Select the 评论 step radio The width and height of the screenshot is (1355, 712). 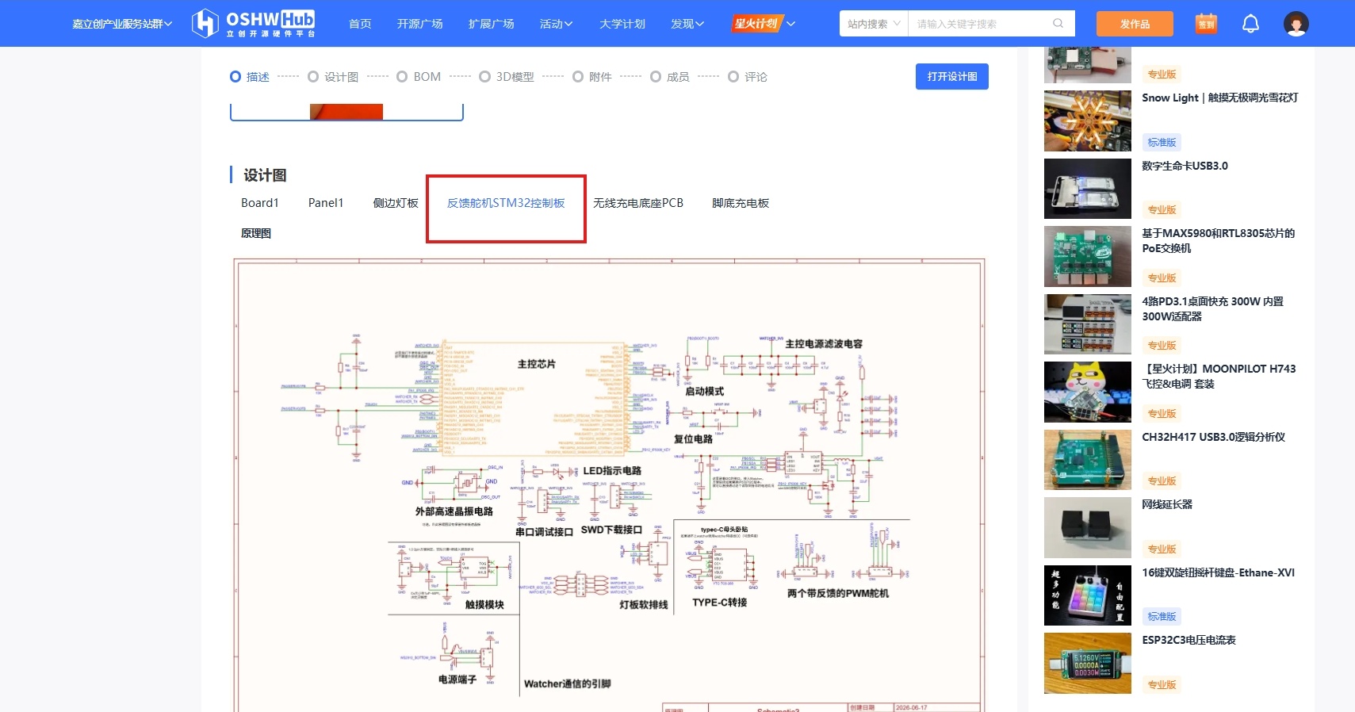[733, 77]
